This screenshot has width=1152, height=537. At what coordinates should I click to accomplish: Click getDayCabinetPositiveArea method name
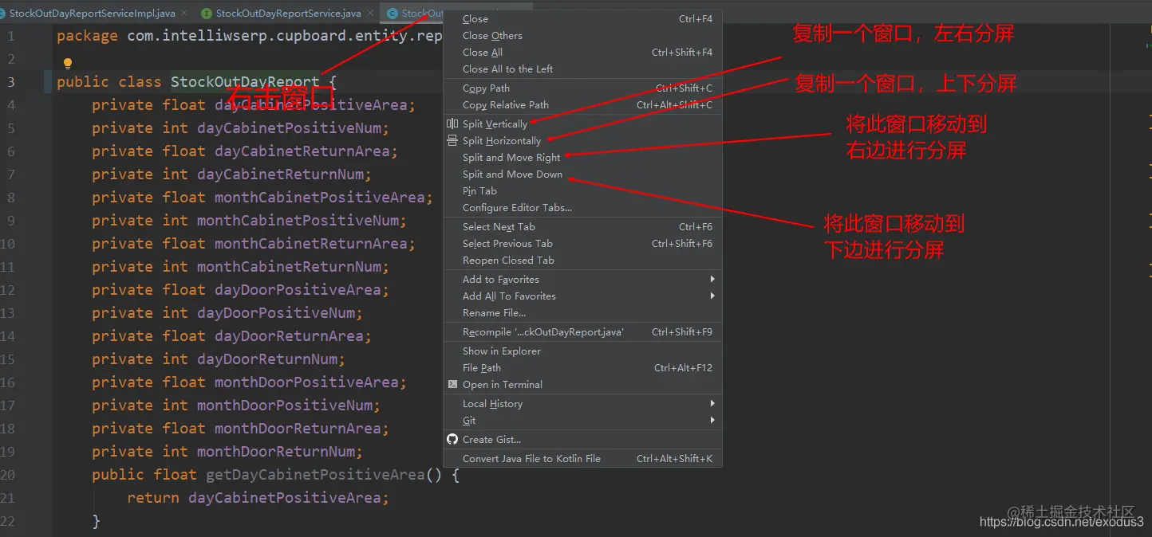click(315, 475)
